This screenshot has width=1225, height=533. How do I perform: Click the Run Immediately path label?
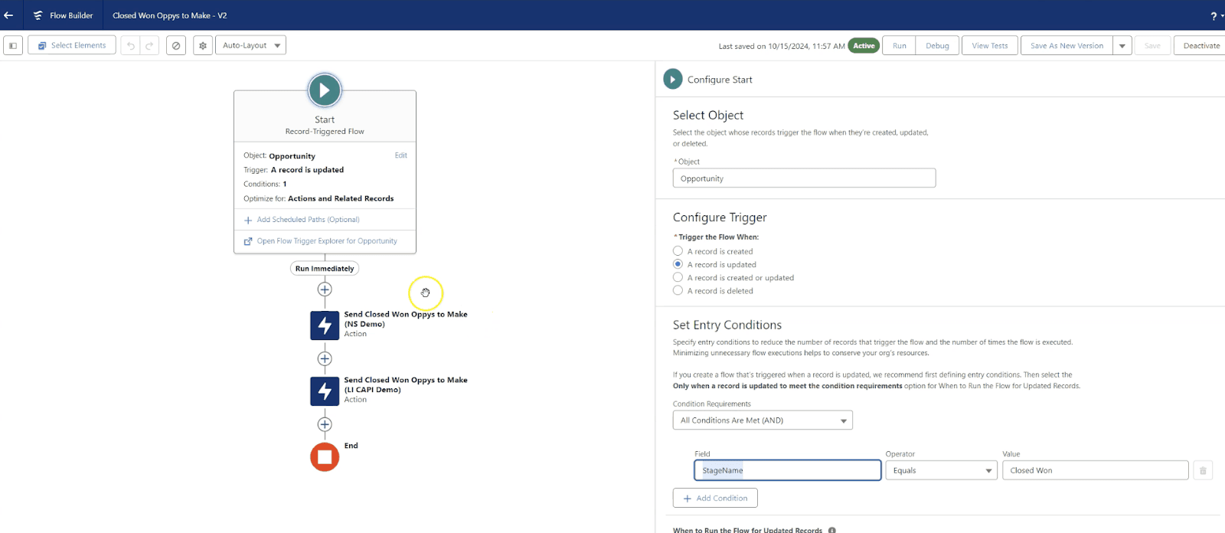tap(325, 269)
